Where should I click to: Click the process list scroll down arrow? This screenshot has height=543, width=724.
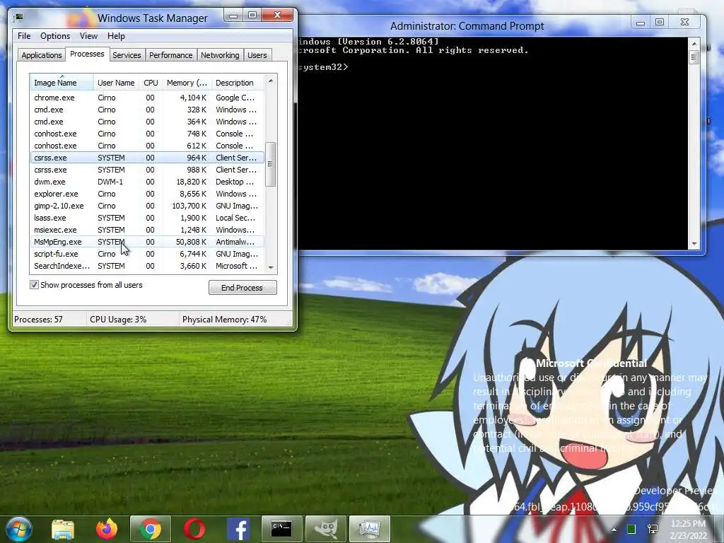pos(271,267)
